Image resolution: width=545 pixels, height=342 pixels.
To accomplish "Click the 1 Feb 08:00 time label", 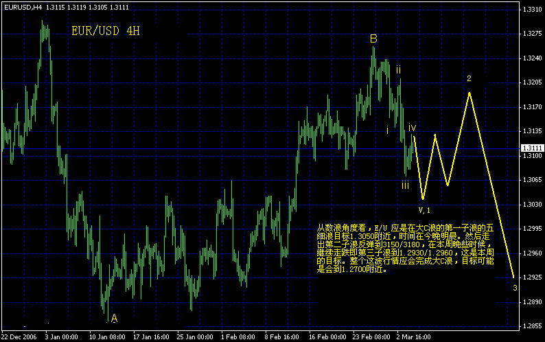I will tap(238, 337).
